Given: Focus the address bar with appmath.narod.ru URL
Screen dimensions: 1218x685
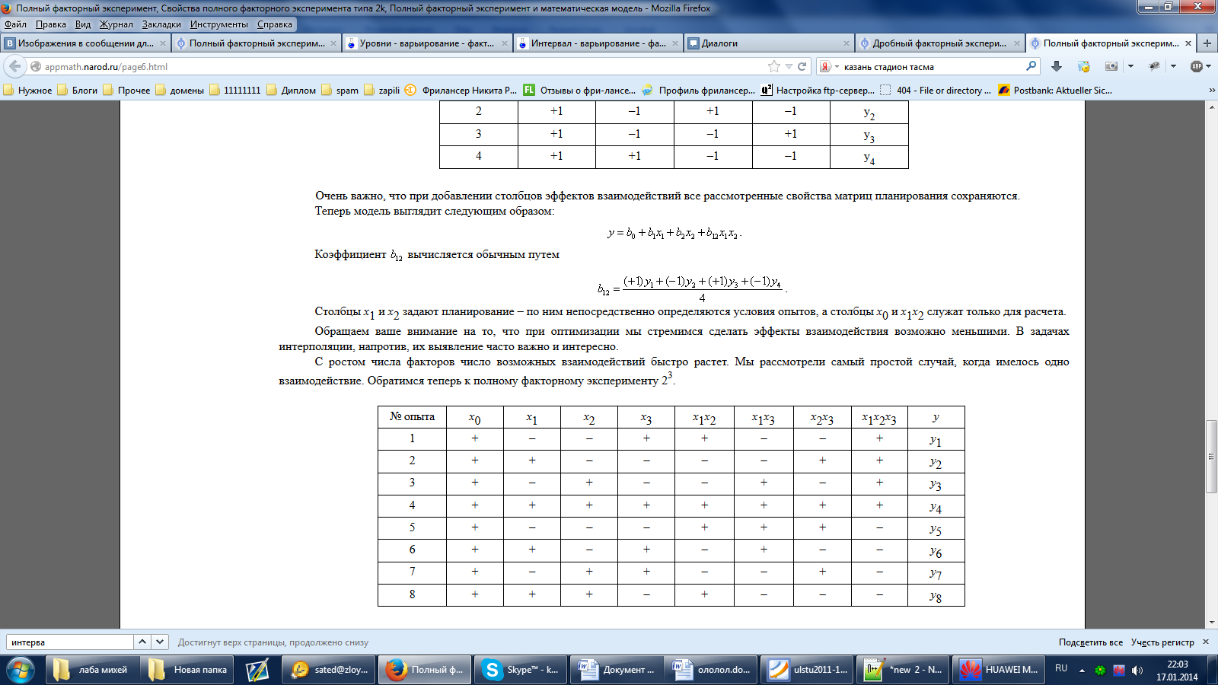Looking at the screenshot, I should 396,66.
